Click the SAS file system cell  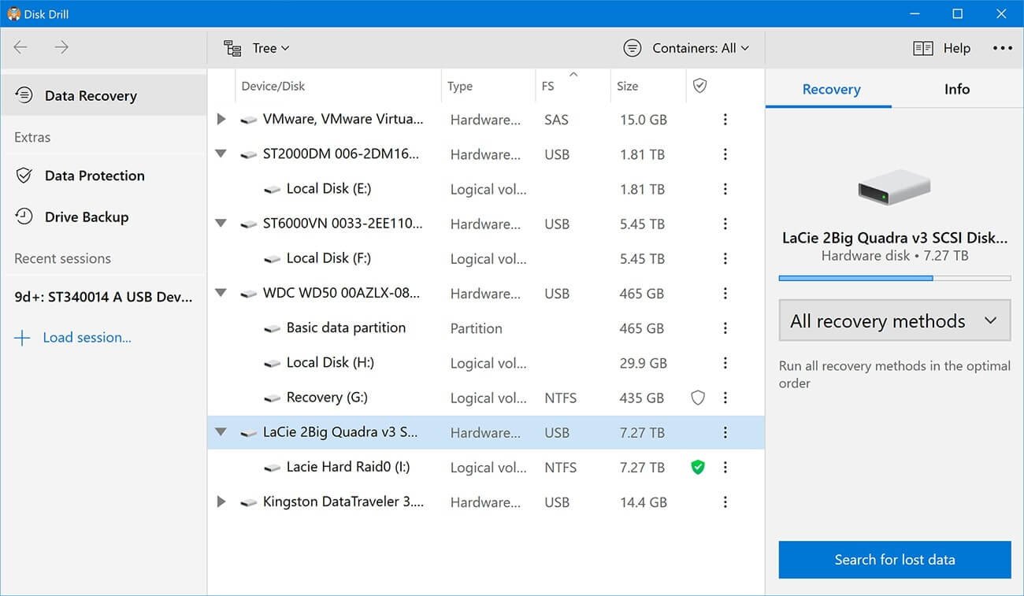556,120
